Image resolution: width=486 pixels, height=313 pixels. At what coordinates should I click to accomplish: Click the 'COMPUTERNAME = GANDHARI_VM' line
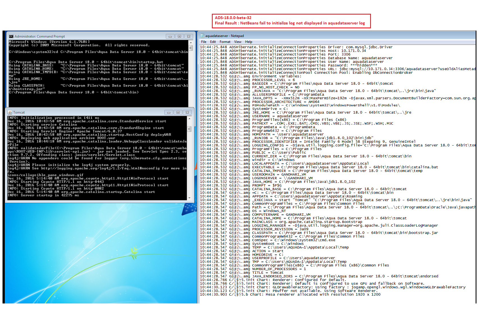point(255,215)
